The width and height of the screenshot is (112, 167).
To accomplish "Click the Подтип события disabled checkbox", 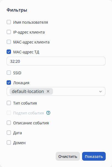I will 9,113.
